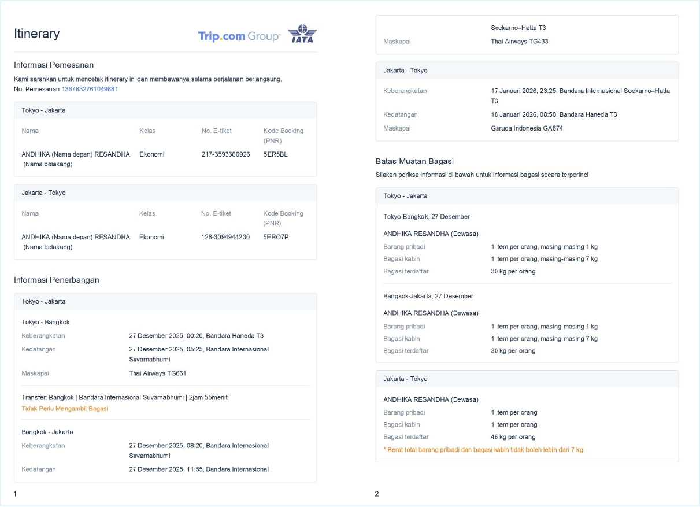Screen dimensions: 700x507
Task: Select e-ticket number 217-3593366926
Action: tap(225, 154)
